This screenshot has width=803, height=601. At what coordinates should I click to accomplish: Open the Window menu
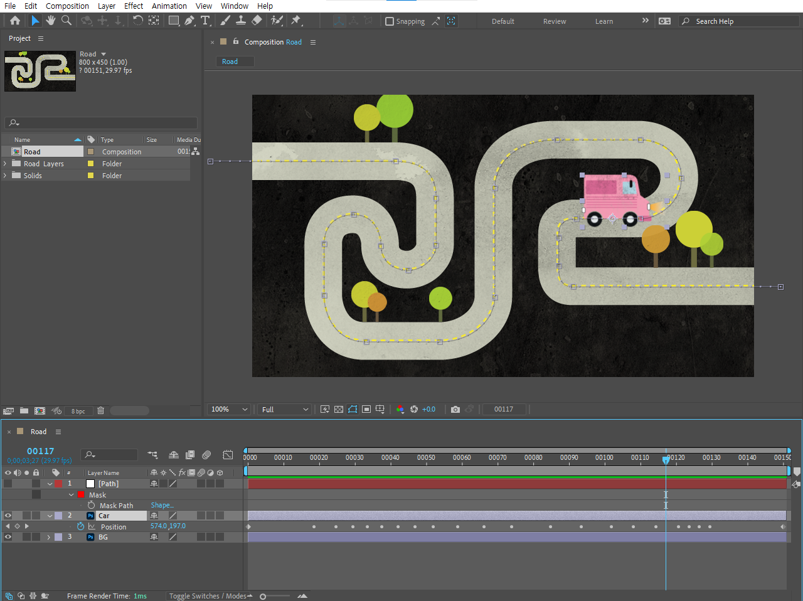pos(235,6)
